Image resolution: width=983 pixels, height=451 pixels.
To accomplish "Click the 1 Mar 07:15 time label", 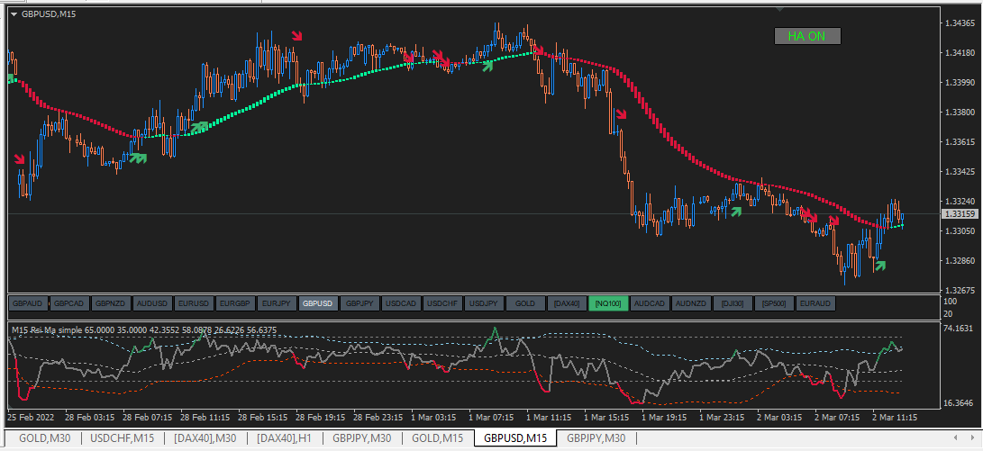I will 491,417.
